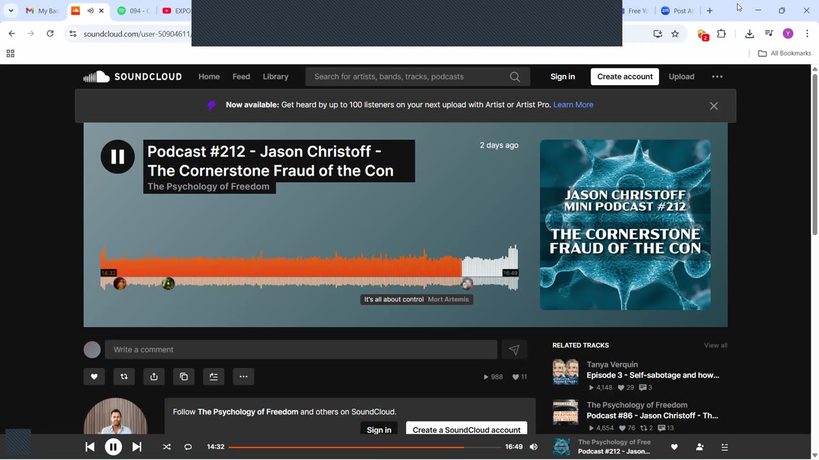Click Podcast #86 related track thumbnail
Screen dimensions: 819x460
tap(566, 412)
